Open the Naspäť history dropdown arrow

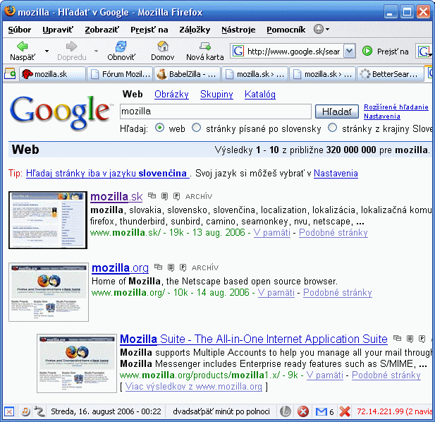(x=47, y=51)
